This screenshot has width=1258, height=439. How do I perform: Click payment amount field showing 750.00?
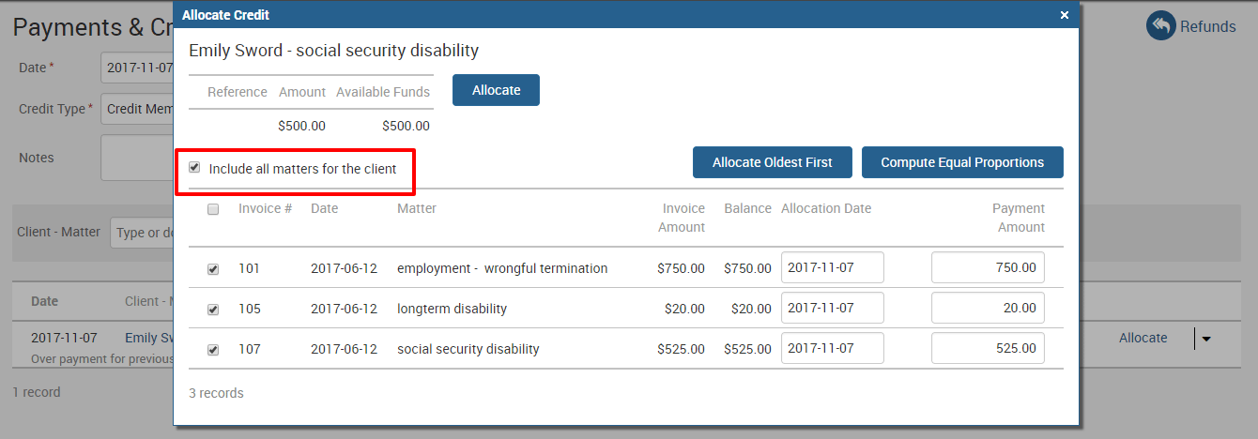click(x=987, y=268)
